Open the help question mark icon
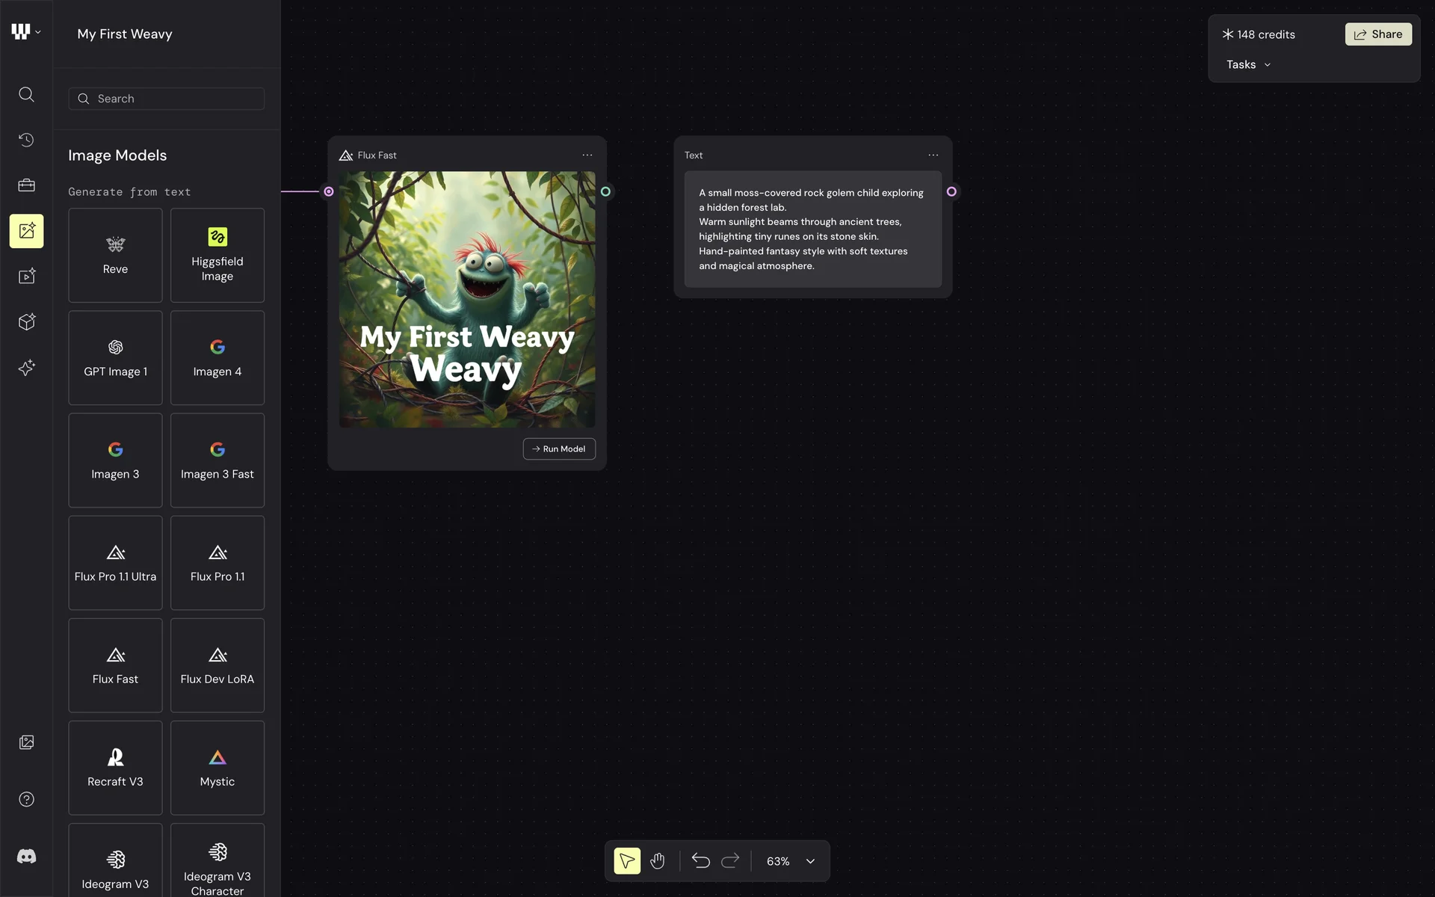 [x=26, y=800]
